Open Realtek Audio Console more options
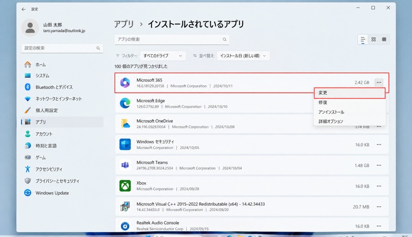 [379, 226]
